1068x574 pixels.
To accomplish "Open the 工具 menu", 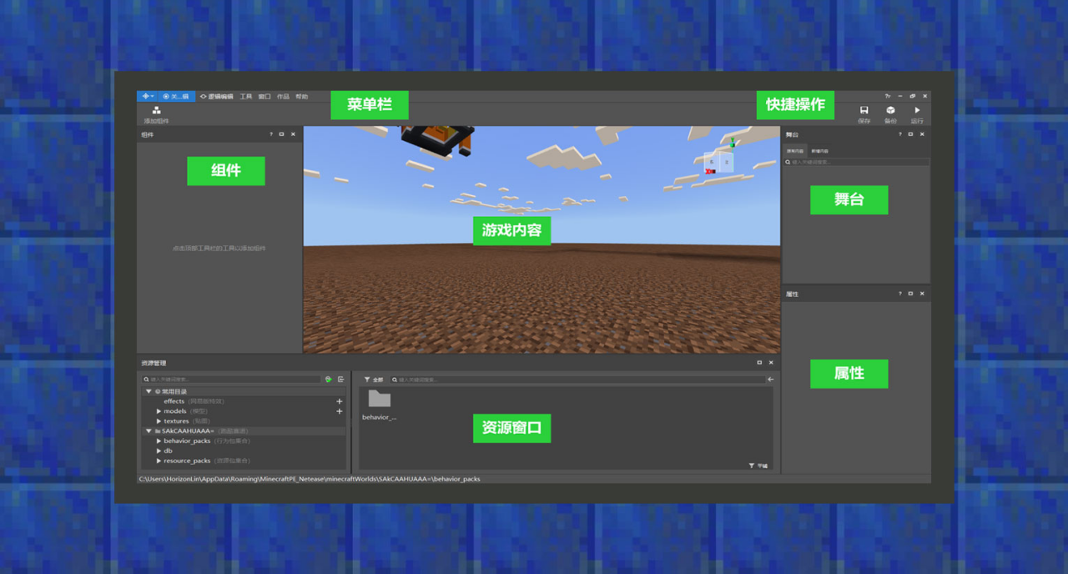I will click(x=246, y=97).
